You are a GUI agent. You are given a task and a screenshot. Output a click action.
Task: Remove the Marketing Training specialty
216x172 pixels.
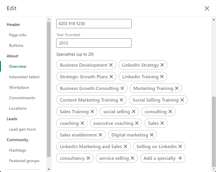pos(177,88)
